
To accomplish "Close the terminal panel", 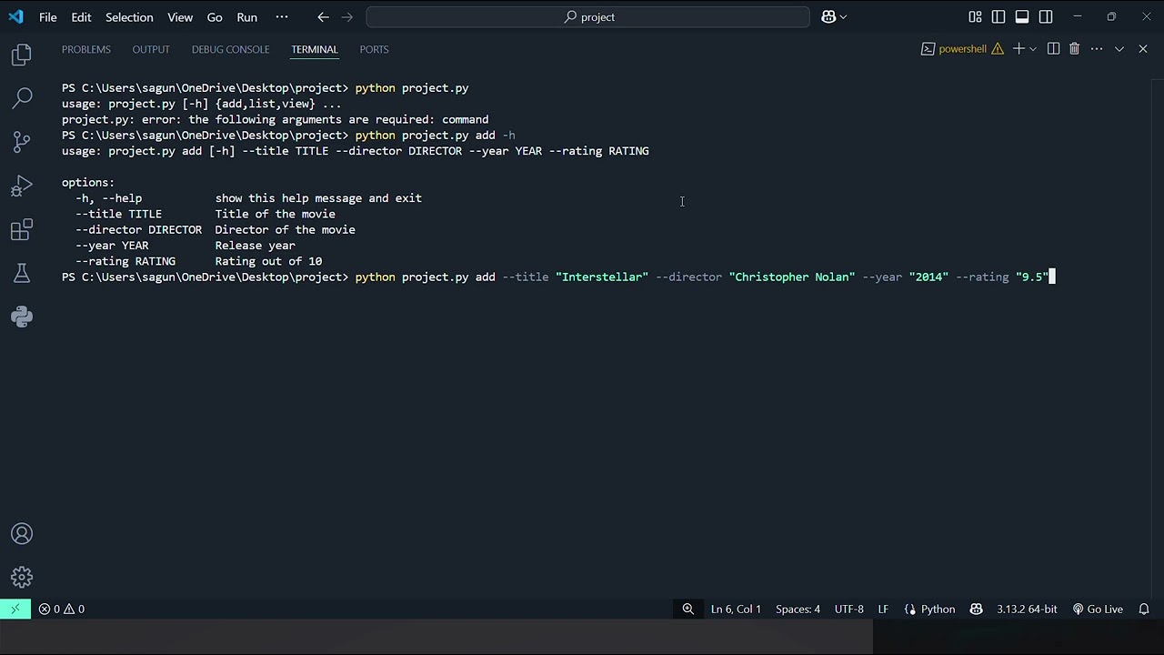I will pos(1143,49).
